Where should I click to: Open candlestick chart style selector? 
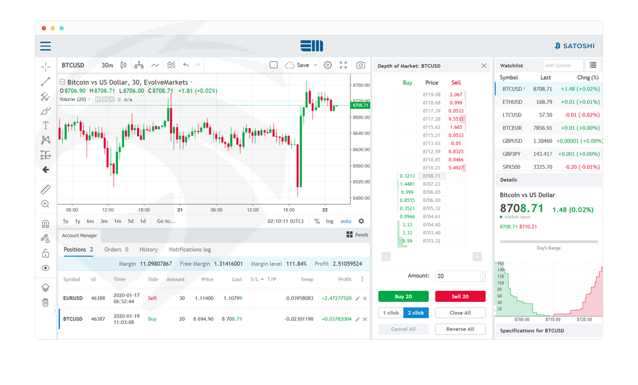tap(123, 65)
